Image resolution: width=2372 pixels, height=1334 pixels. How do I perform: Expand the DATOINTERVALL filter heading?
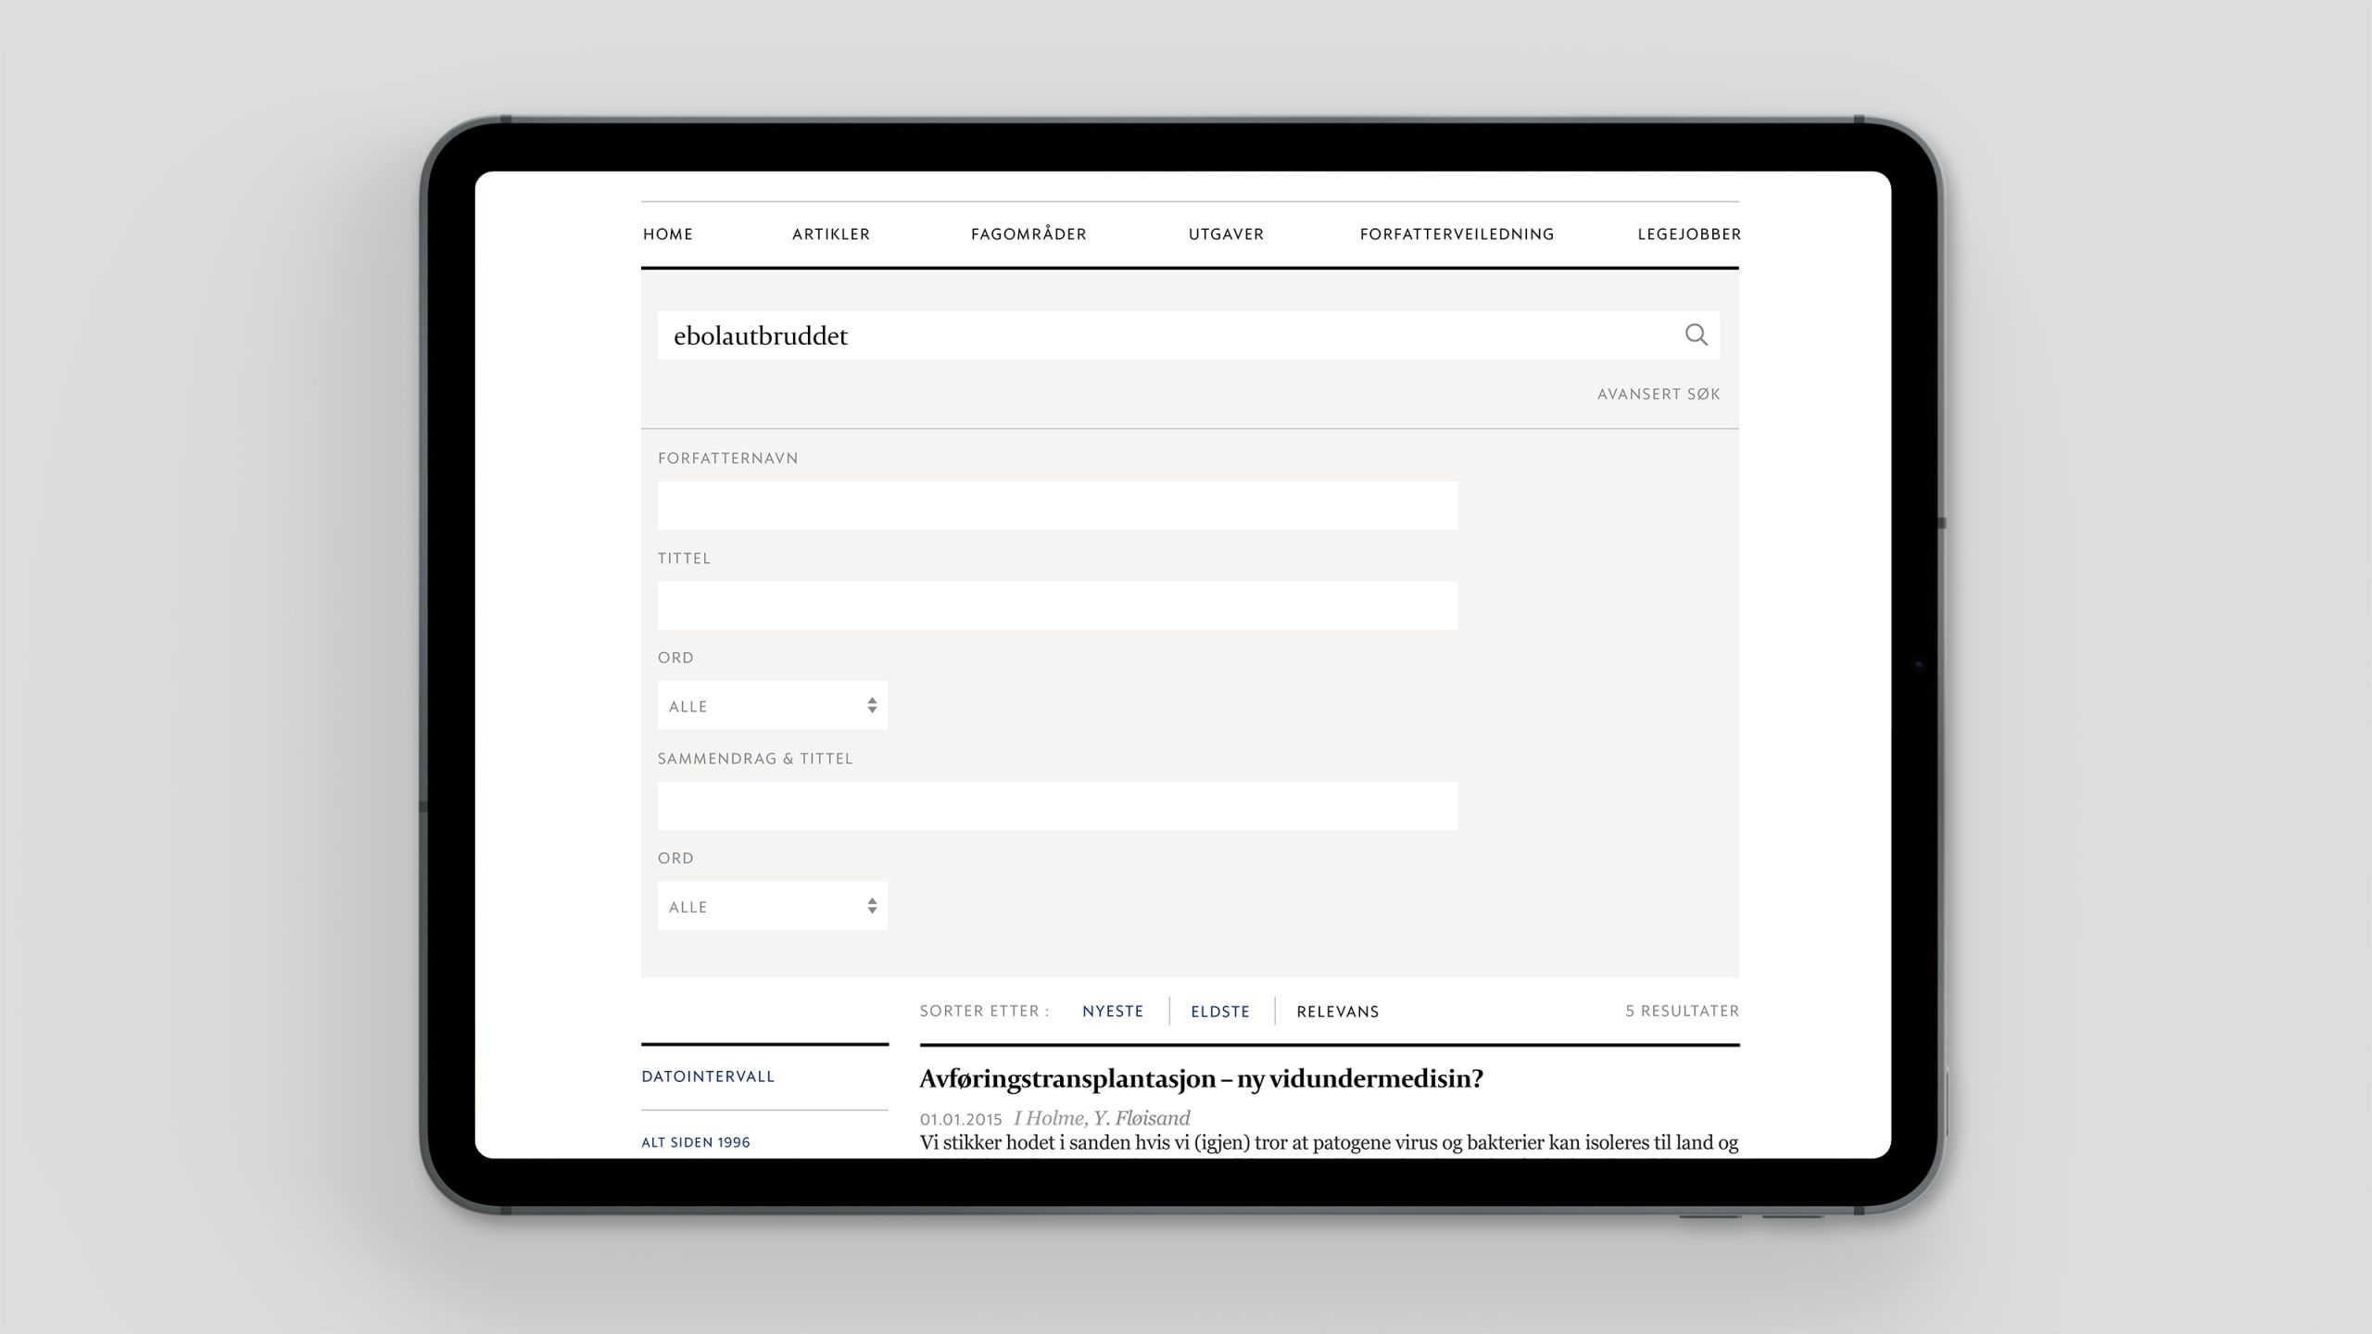[x=708, y=1076]
